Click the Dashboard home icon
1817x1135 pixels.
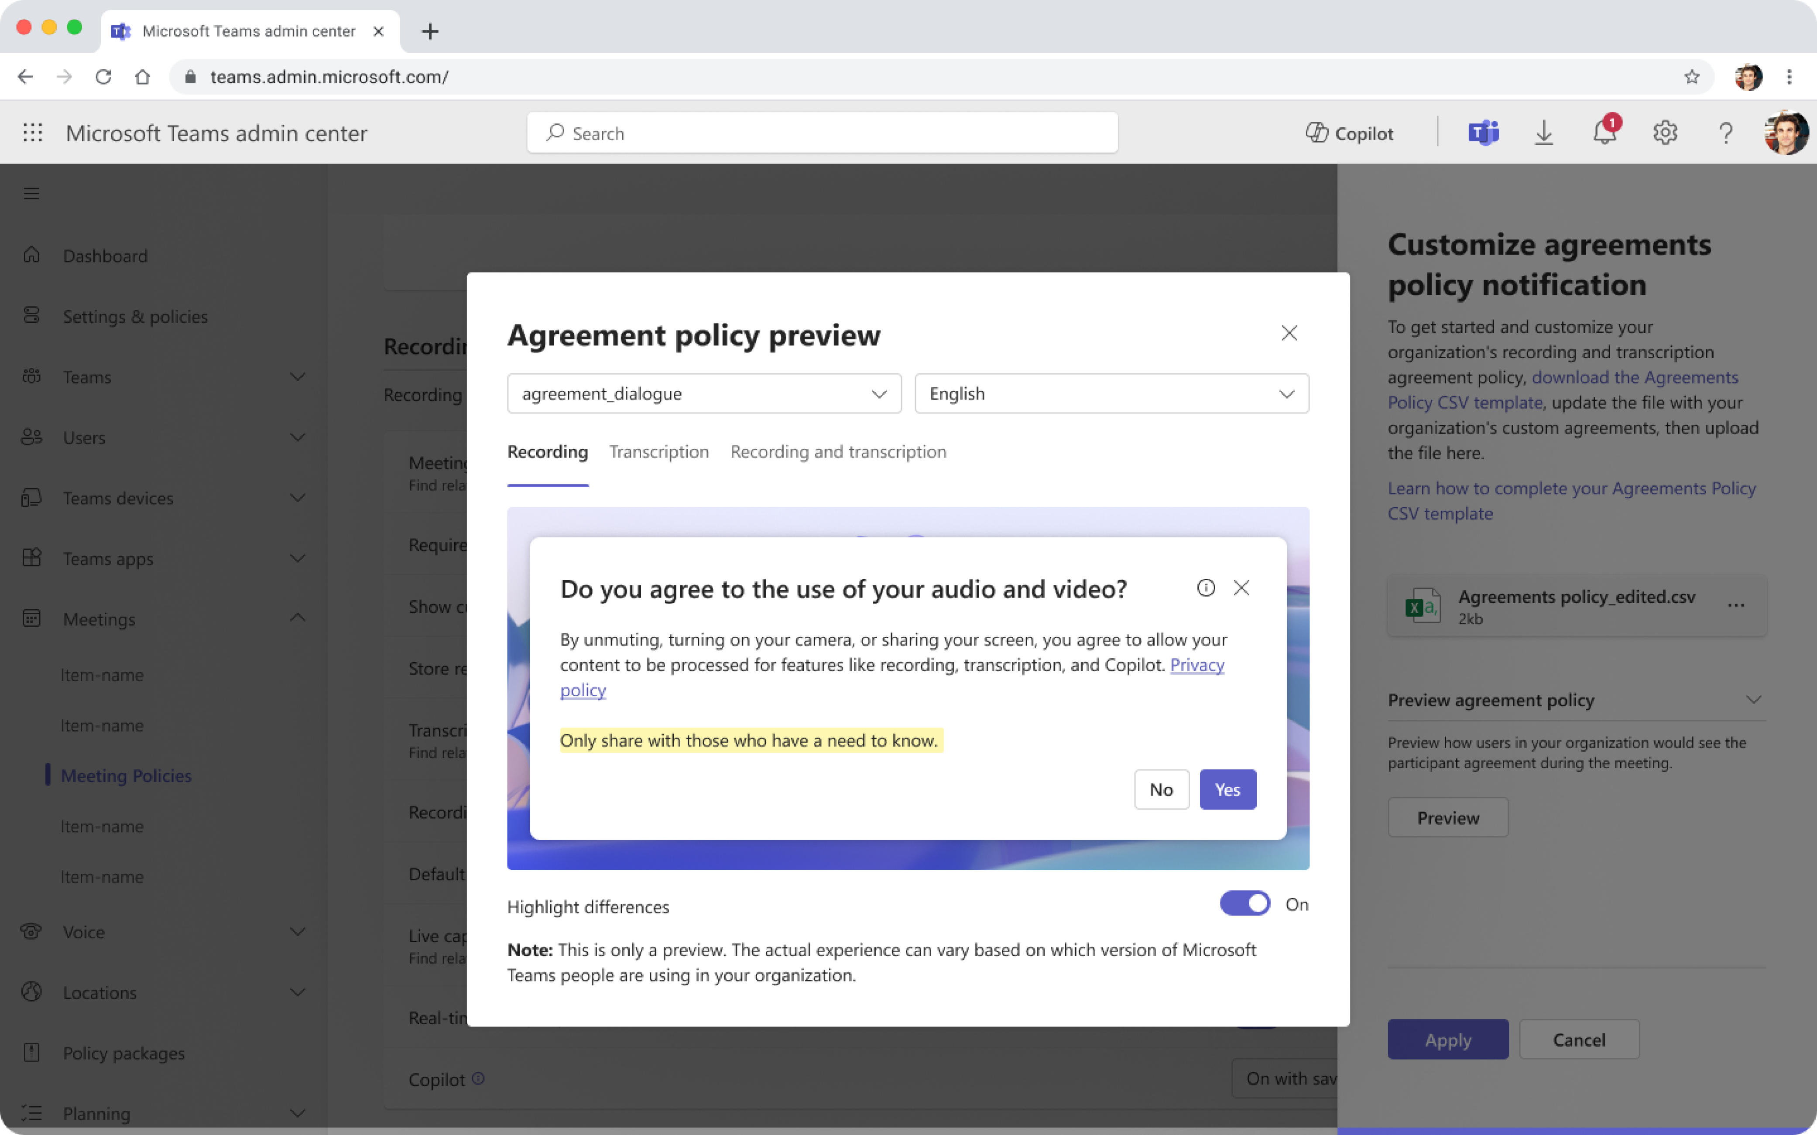click(x=31, y=255)
